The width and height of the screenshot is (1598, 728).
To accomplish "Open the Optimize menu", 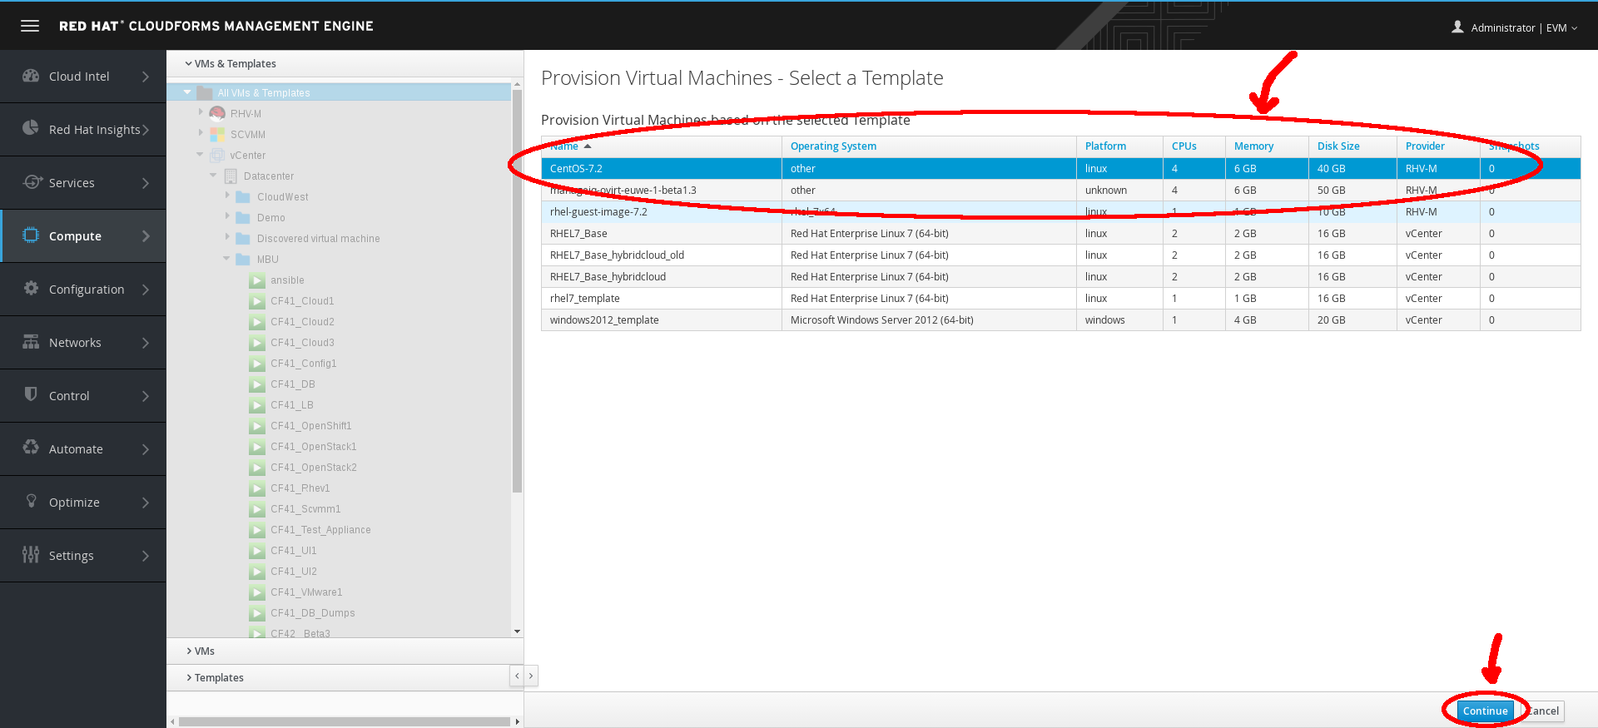I will click(83, 503).
